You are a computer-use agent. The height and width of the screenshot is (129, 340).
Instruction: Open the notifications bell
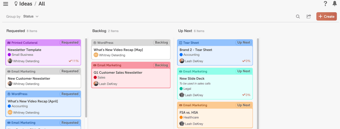(x=334, y=3)
